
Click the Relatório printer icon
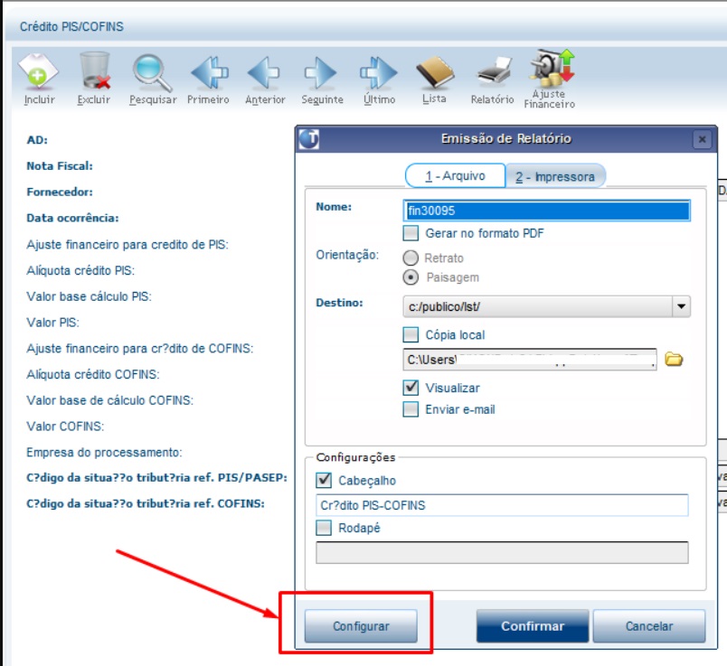(492, 79)
